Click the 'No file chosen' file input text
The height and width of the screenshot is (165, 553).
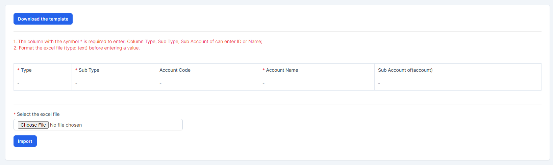(x=66, y=125)
